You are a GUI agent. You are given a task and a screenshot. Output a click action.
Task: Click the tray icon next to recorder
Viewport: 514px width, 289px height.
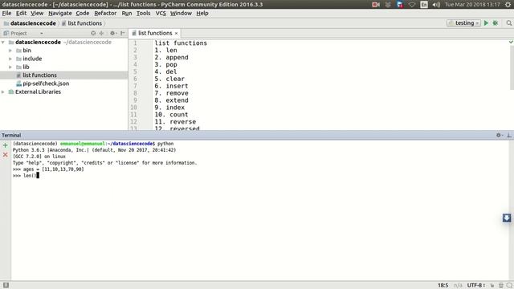(388, 5)
